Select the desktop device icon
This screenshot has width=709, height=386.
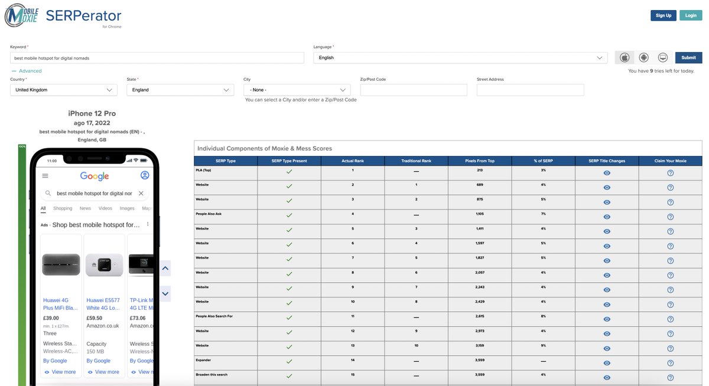click(663, 57)
